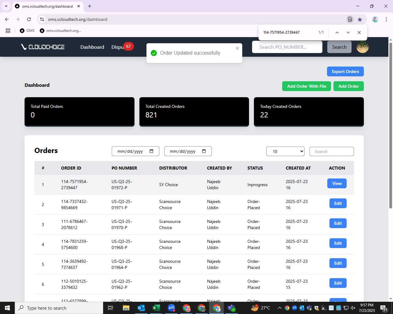Image resolution: width=393 pixels, height=314 pixels.
Task: Click Export Orders
Action: [345, 71]
